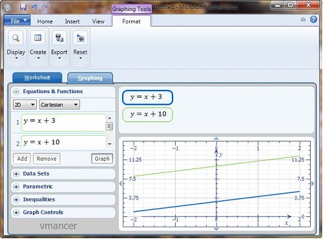This screenshot has height=239, width=323.
Task: Click the equation list scrollbar up arrow
Action: point(110,118)
